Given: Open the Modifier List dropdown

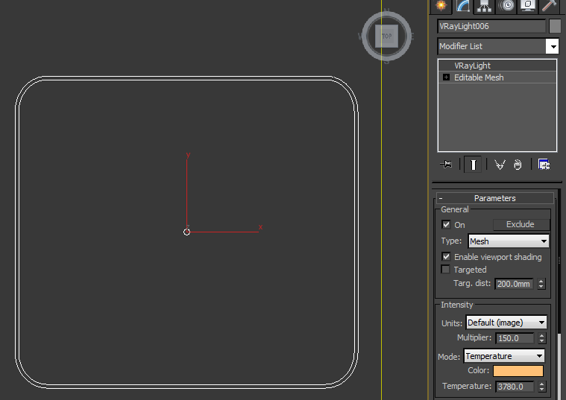Looking at the screenshot, I should point(498,46).
